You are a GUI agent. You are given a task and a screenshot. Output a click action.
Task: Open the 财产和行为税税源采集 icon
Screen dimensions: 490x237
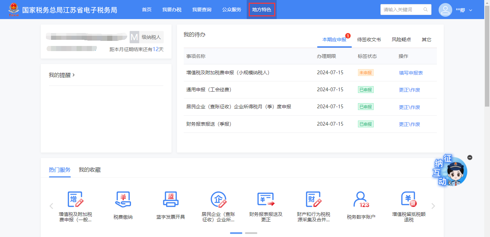[x=313, y=200]
